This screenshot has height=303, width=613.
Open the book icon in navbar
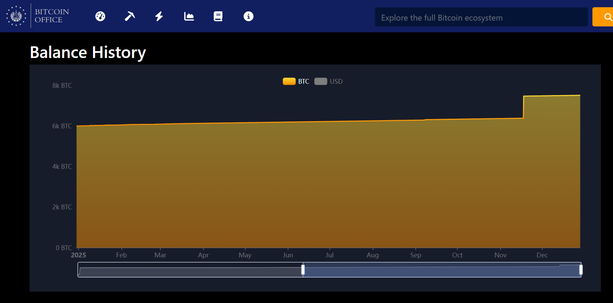pyautogui.click(x=218, y=16)
